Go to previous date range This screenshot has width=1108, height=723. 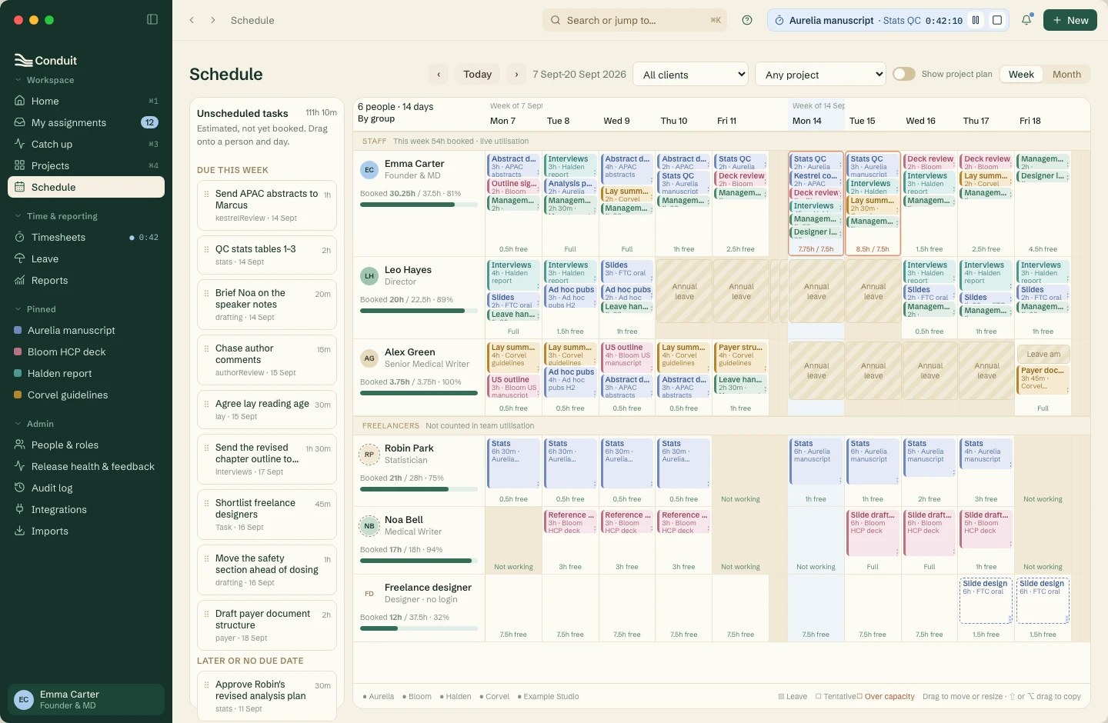(439, 74)
